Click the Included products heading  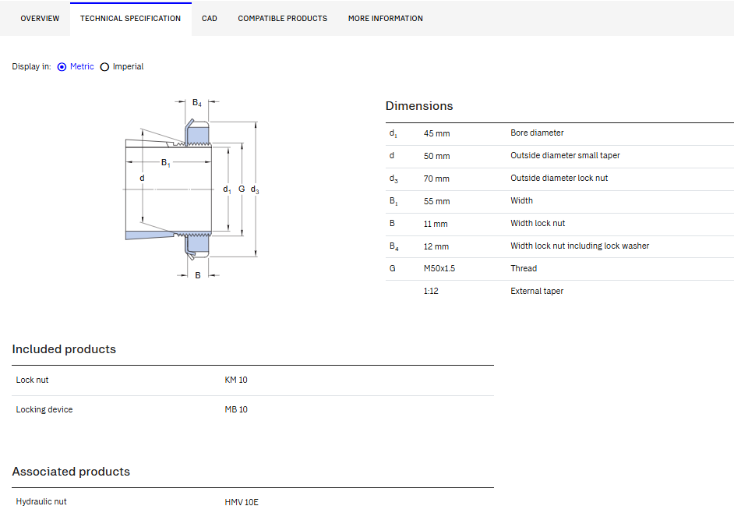pos(64,349)
